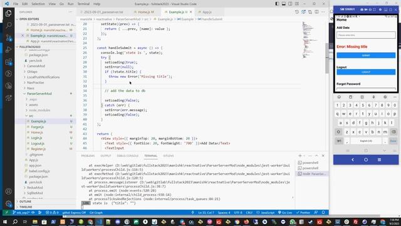401x226 pixels.
Task: Click the code minimap preview
Action: point(310,40)
